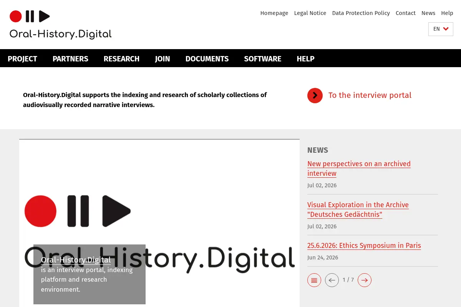Viewport: 461px width, 307px height.
Task: Open the HELP item in black navigation bar
Action: point(305,59)
